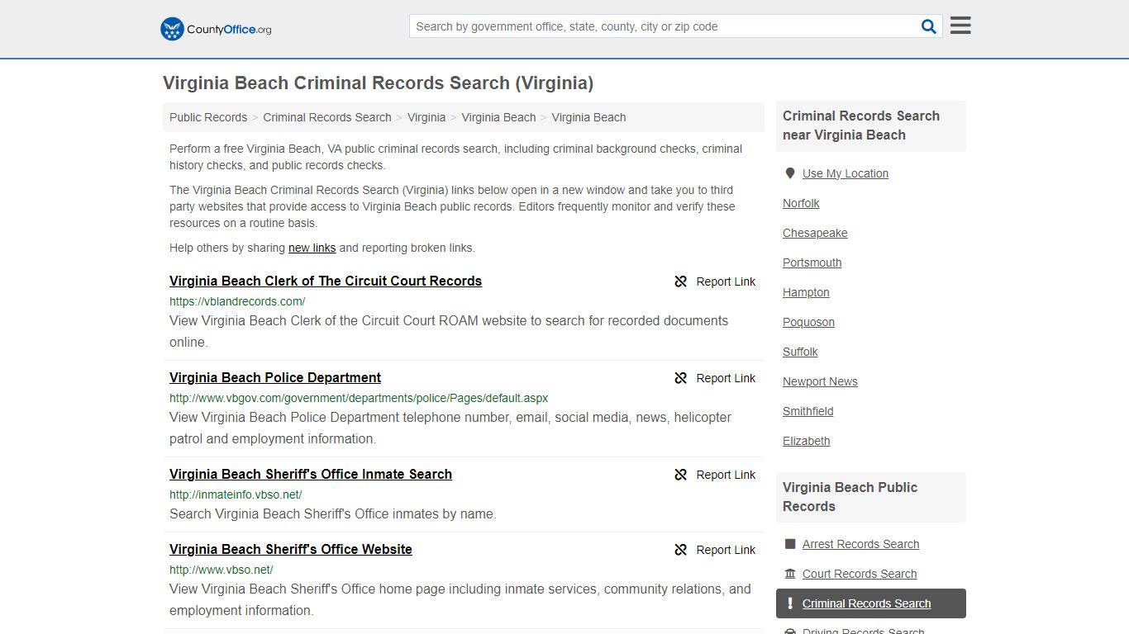The width and height of the screenshot is (1129, 634).
Task: Click broken-link icon for Sheriff's Office Website
Action: pos(681,550)
